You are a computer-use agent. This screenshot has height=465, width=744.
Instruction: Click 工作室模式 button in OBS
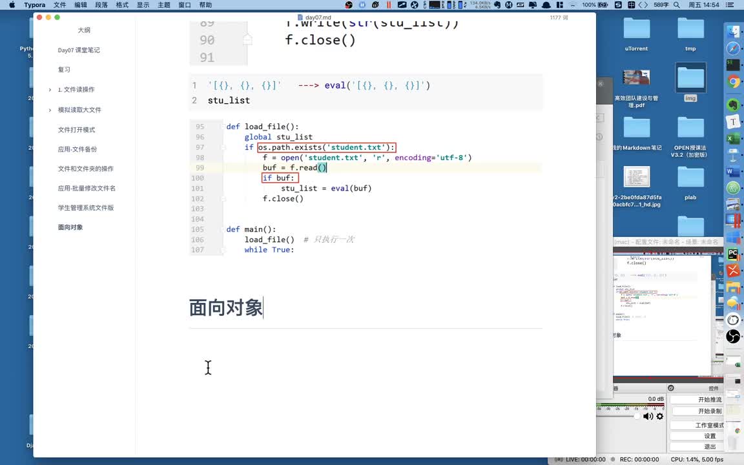click(697, 425)
